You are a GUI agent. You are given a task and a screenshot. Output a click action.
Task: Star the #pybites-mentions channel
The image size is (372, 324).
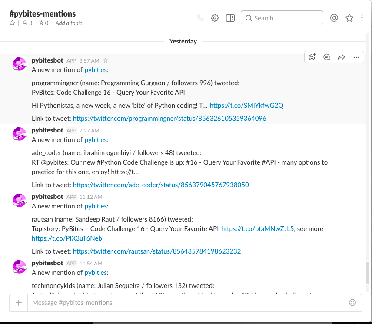tap(12, 23)
